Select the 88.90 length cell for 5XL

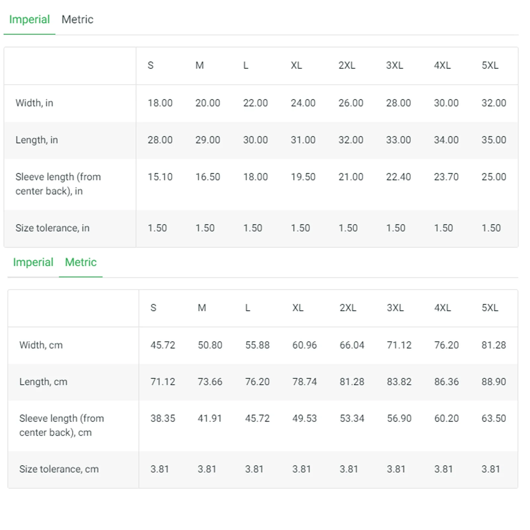pos(494,382)
